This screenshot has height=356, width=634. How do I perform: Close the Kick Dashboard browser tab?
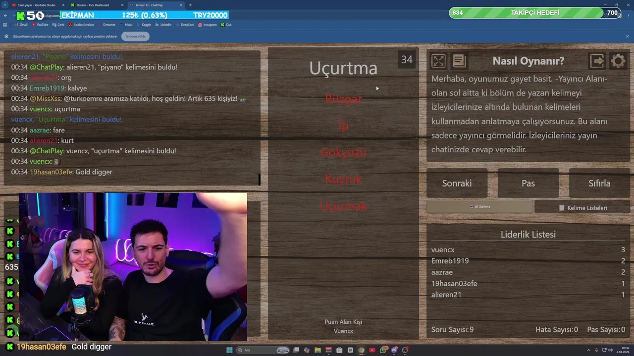(122, 5)
